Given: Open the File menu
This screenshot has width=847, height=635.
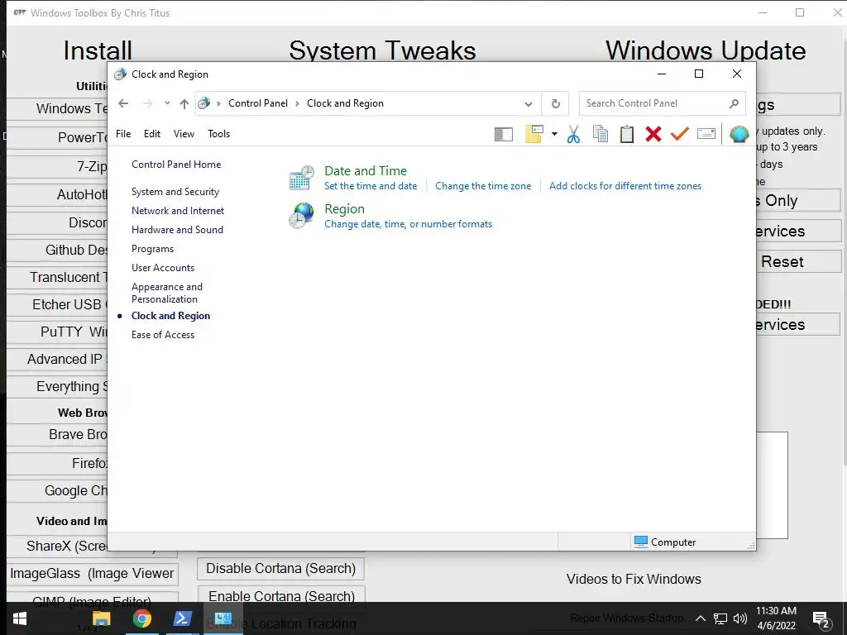Looking at the screenshot, I should [123, 134].
